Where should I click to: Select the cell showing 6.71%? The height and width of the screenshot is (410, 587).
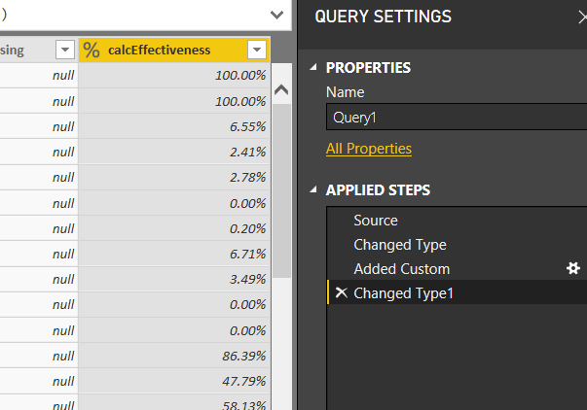(x=174, y=254)
